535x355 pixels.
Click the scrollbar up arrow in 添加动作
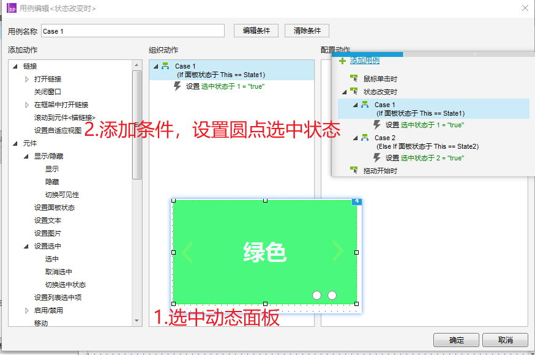click(137, 65)
